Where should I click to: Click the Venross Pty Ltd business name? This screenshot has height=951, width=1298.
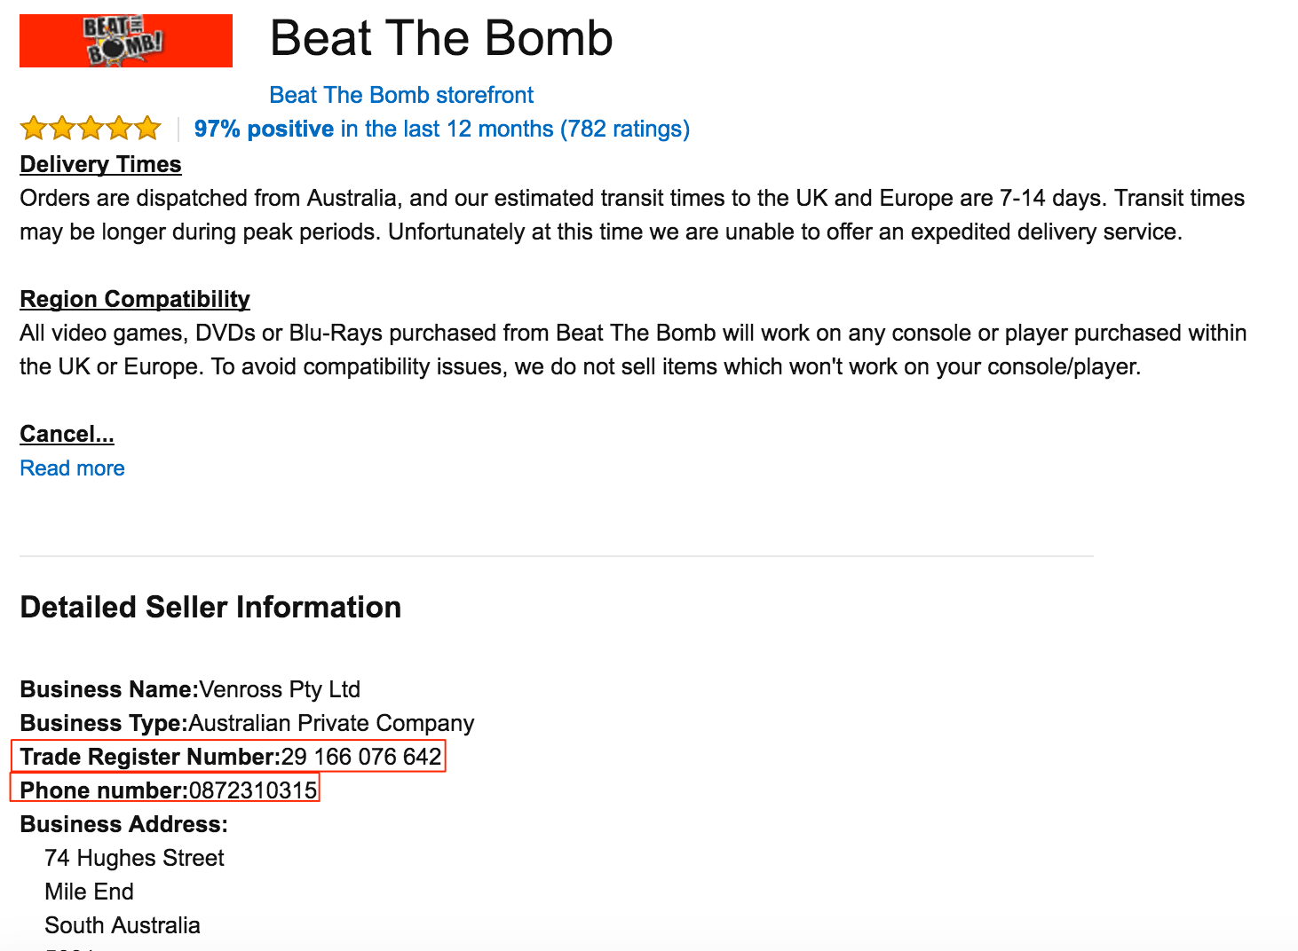pyautogui.click(x=280, y=690)
